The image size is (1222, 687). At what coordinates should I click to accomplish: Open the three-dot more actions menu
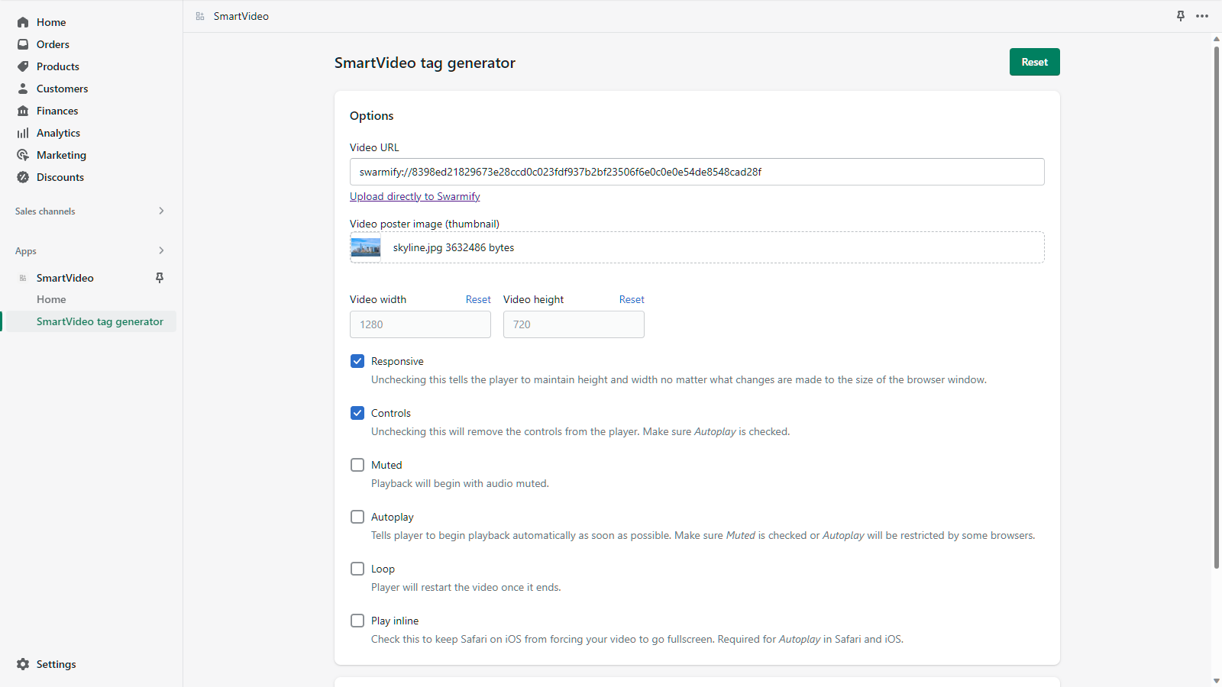pyautogui.click(x=1202, y=16)
